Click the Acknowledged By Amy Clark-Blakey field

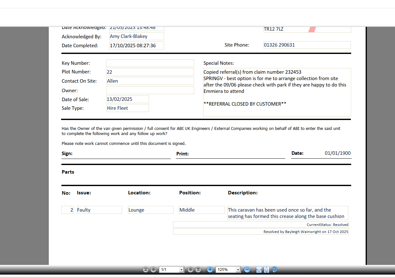pos(137,36)
